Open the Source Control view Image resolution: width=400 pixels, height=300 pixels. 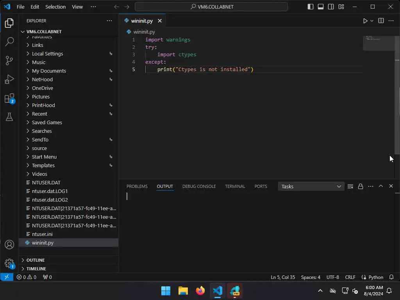click(9, 61)
